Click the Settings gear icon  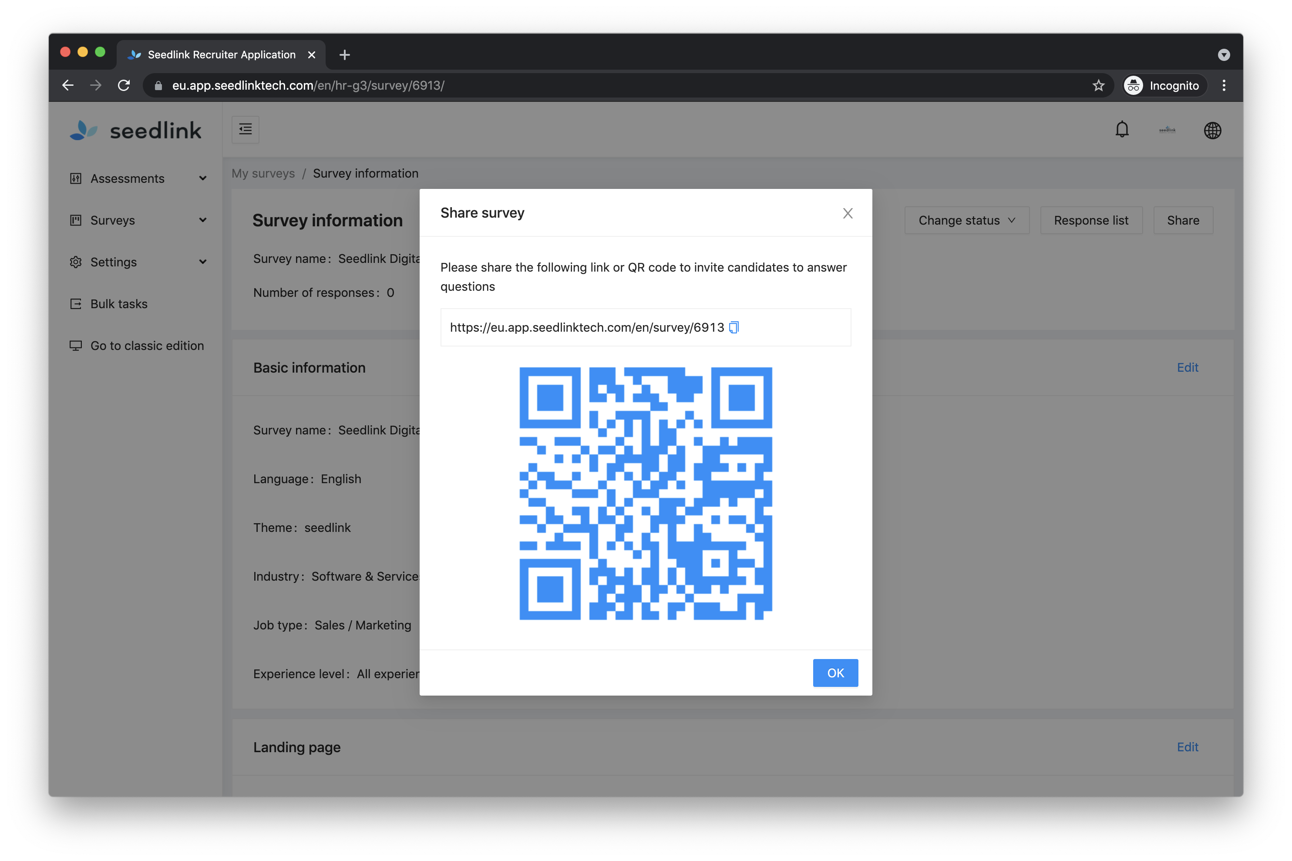pos(76,262)
